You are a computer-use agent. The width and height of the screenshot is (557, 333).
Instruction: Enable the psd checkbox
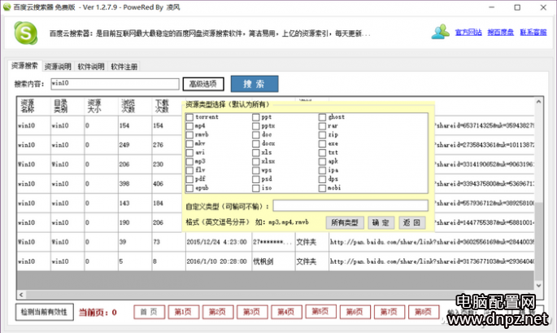256,179
